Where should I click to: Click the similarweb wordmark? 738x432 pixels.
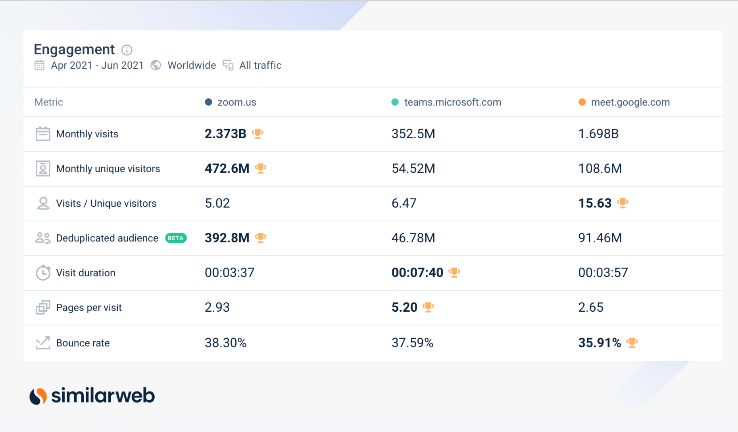103,396
